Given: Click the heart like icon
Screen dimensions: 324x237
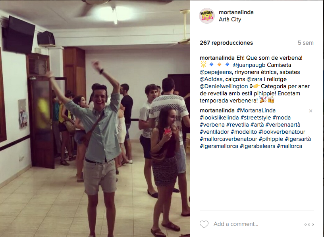Looking at the screenshot, I should pos(204,224).
